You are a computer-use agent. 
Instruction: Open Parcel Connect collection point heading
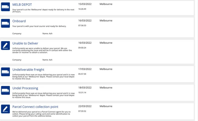pyautogui.click(x=35, y=107)
